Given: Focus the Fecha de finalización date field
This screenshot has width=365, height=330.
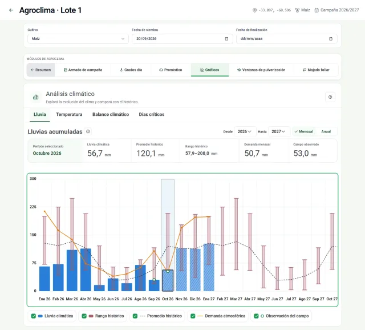Looking at the screenshot, I should point(286,39).
